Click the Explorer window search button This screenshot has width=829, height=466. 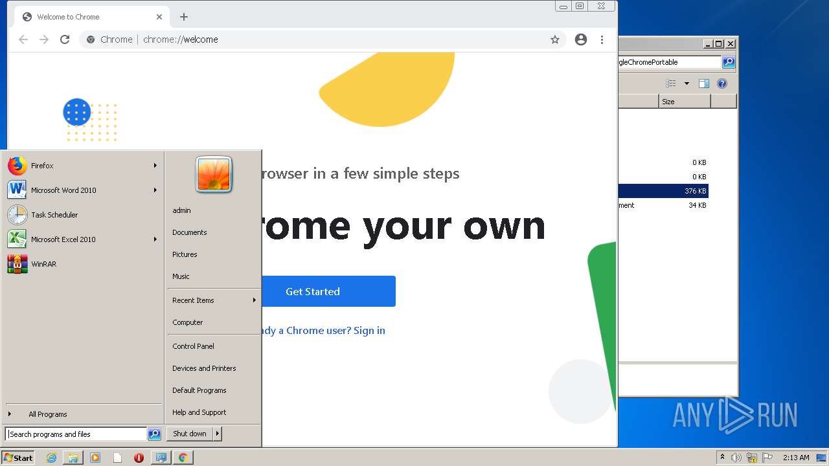click(729, 62)
